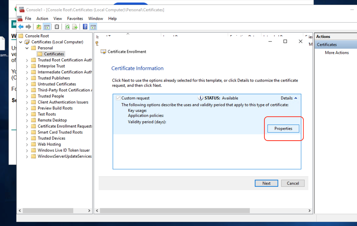Click the console icon beside the File menu
The image size is (357, 226).
click(x=20, y=19)
